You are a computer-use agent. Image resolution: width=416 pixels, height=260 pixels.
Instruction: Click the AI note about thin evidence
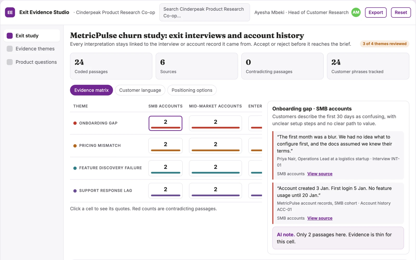point(338,238)
